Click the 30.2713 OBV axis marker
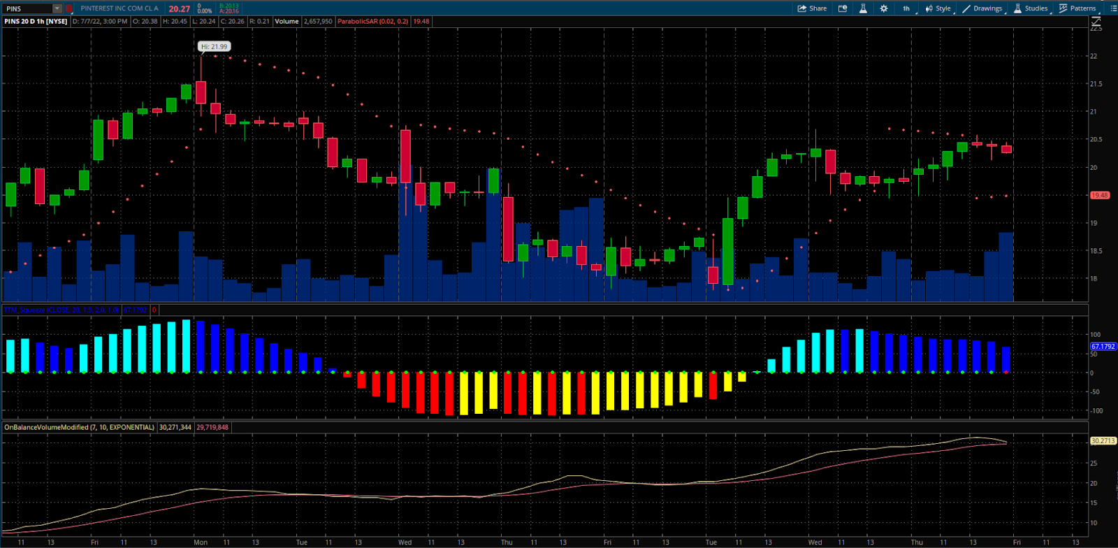The height and width of the screenshot is (548, 1118). click(1103, 441)
